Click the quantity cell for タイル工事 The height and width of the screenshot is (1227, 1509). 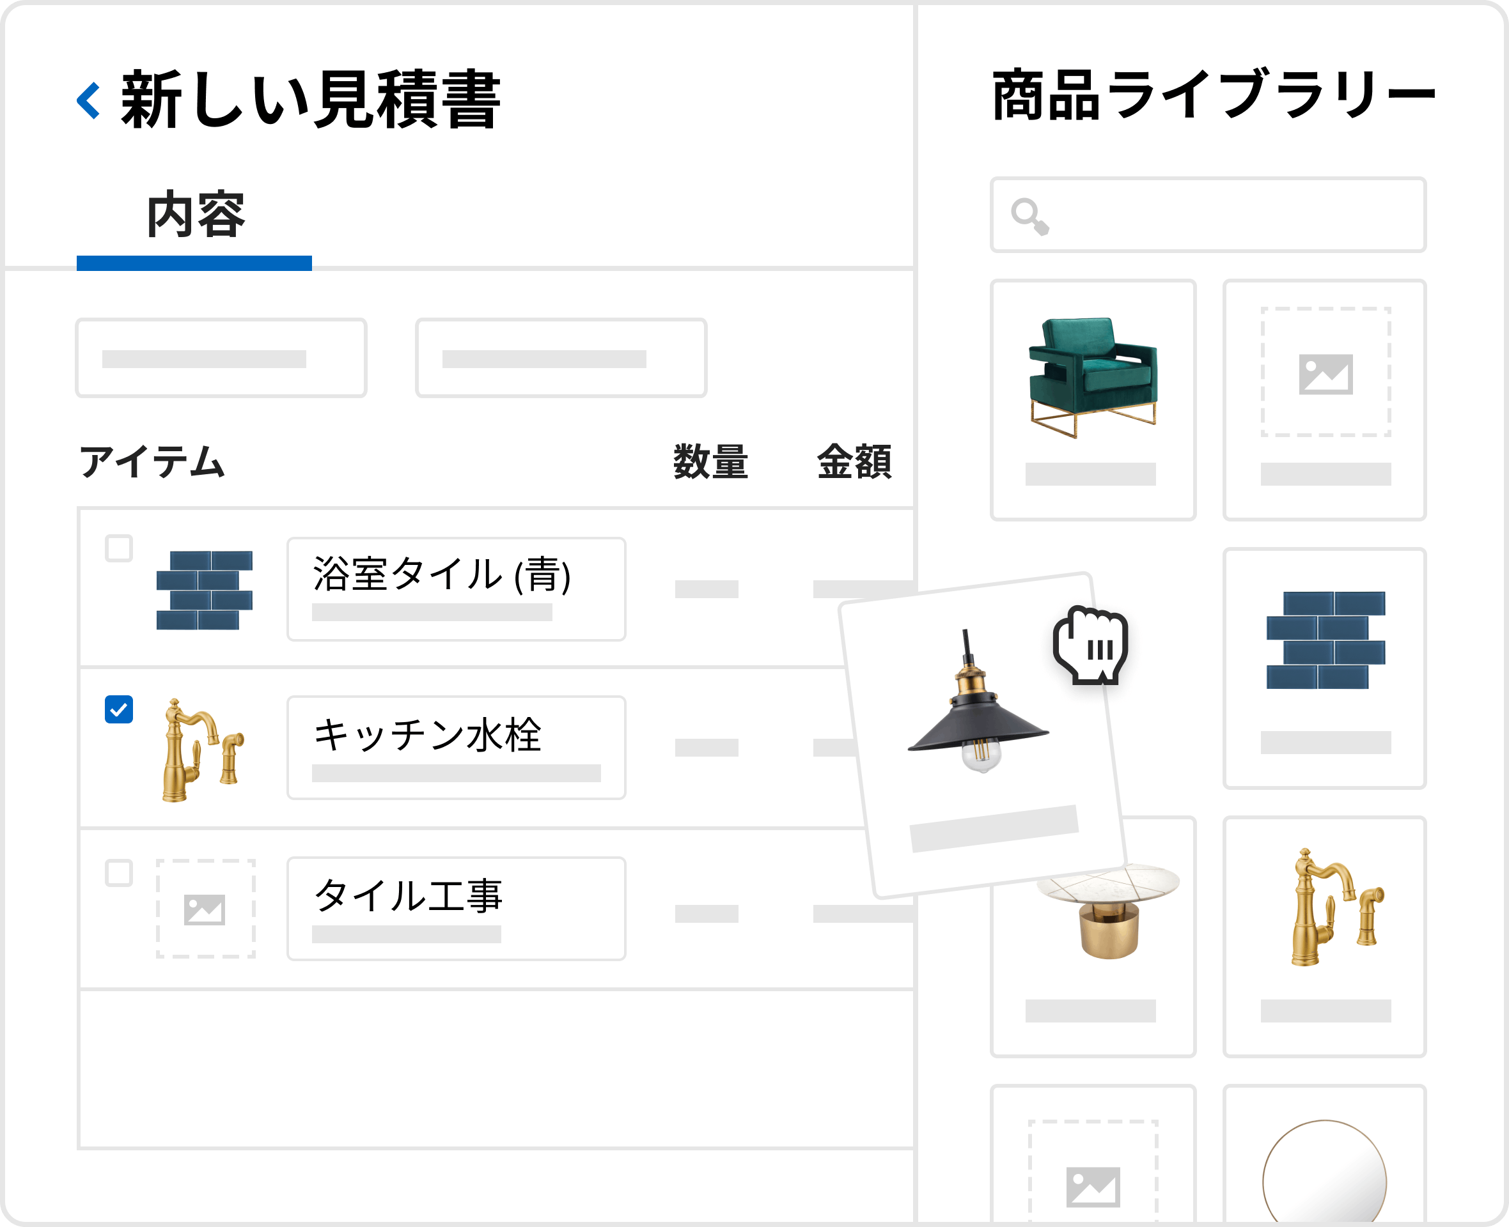point(707,914)
